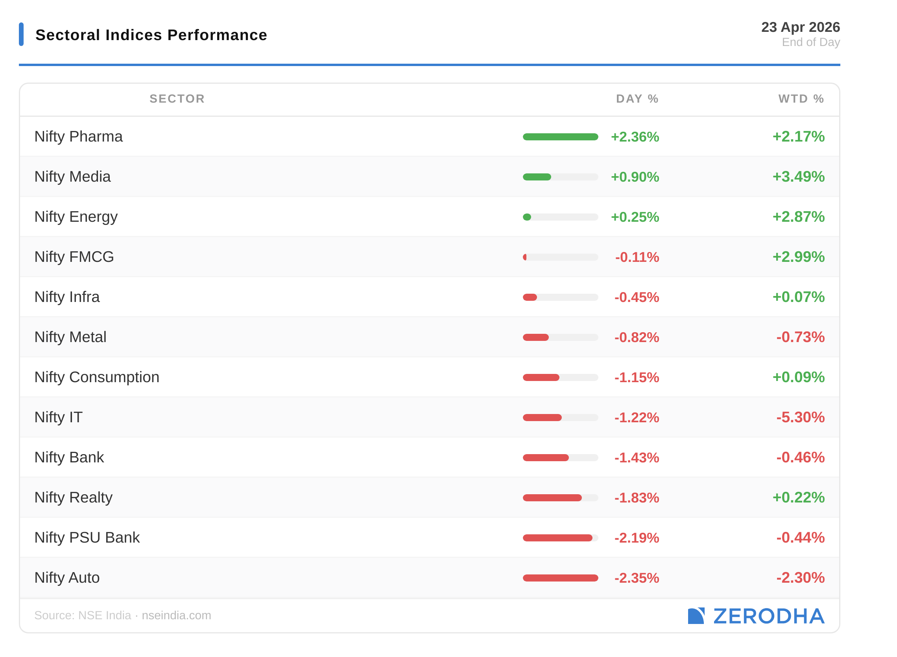Select the Nifty Energy row label
Viewport: 897px width, 657px height.
(x=76, y=217)
